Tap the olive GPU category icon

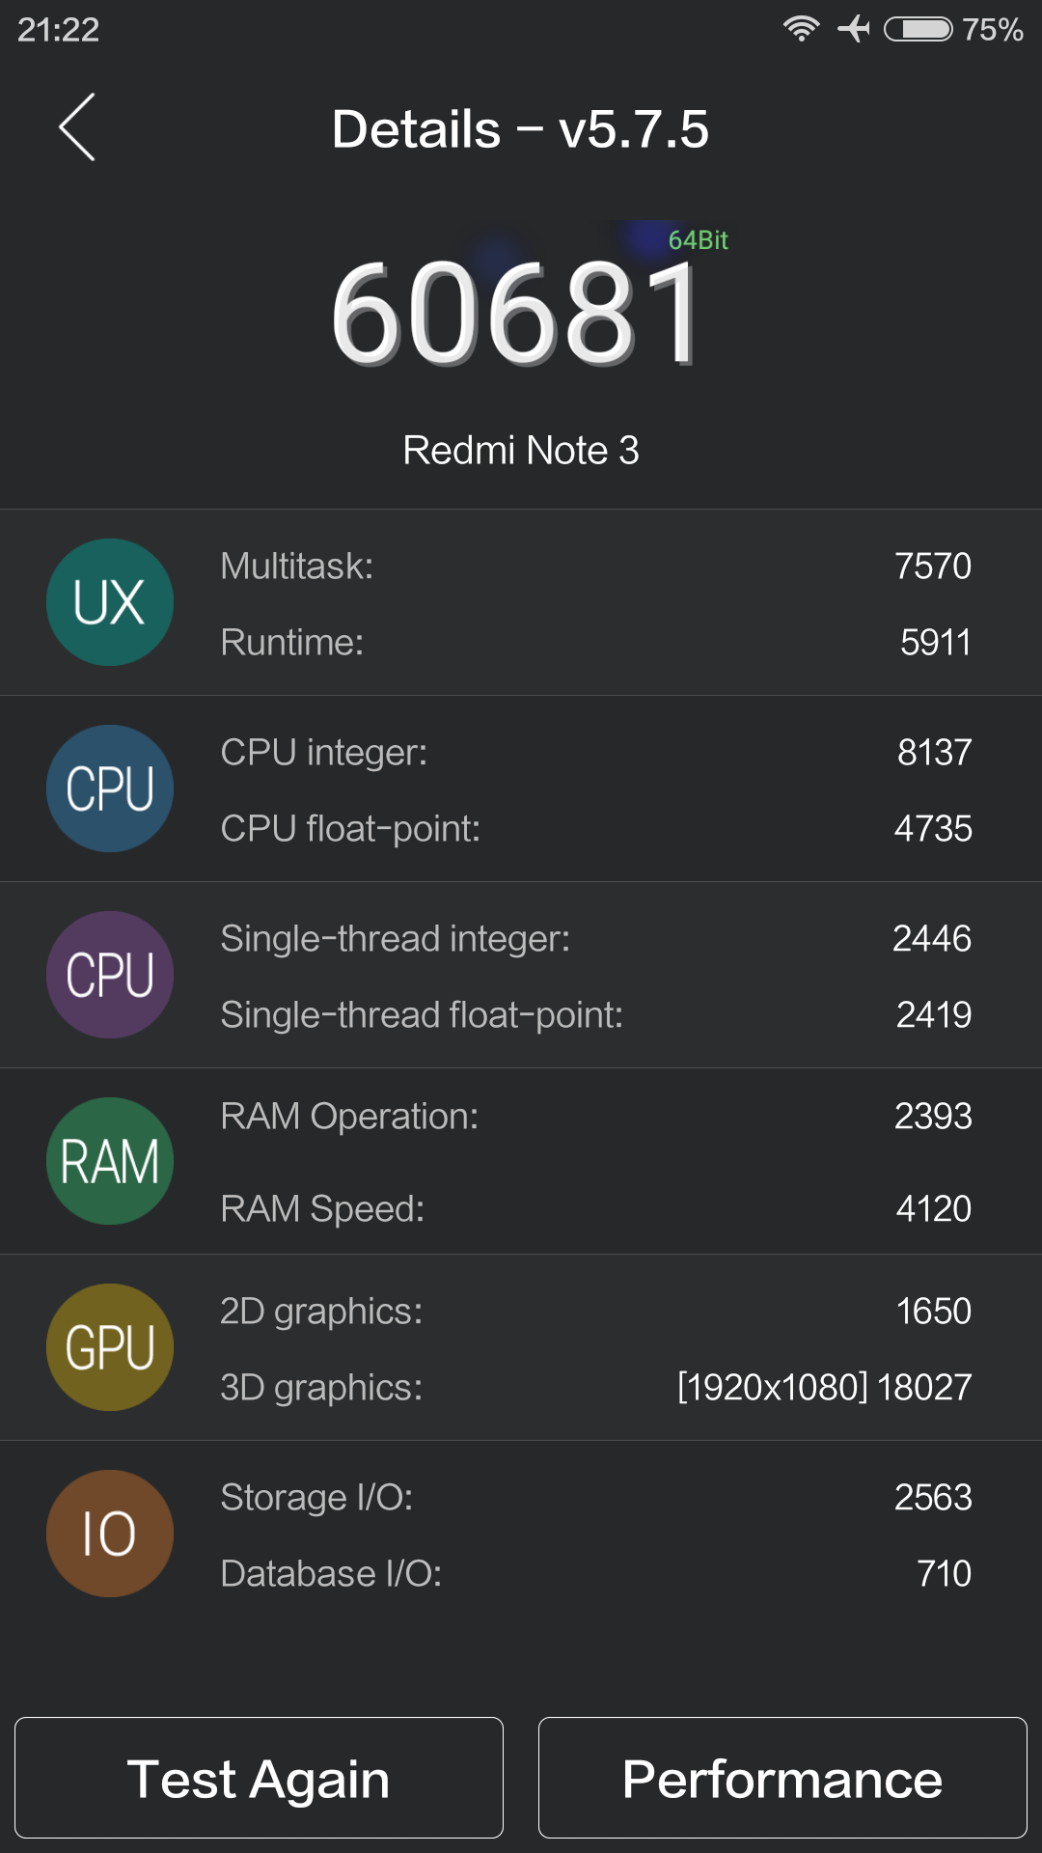click(x=110, y=1347)
